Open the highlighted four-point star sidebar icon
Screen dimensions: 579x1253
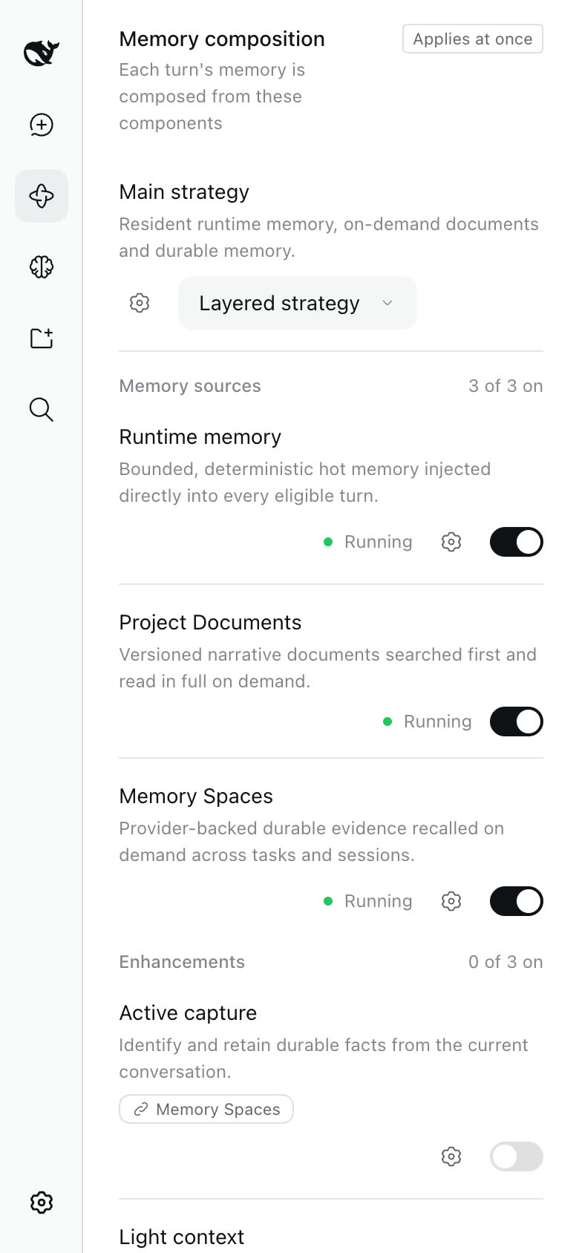pyautogui.click(x=42, y=196)
